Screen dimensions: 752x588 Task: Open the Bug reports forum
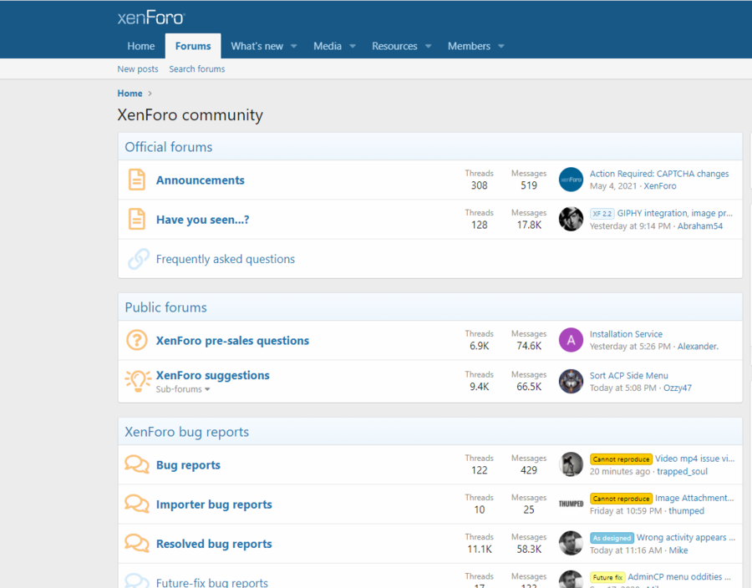[188, 465]
